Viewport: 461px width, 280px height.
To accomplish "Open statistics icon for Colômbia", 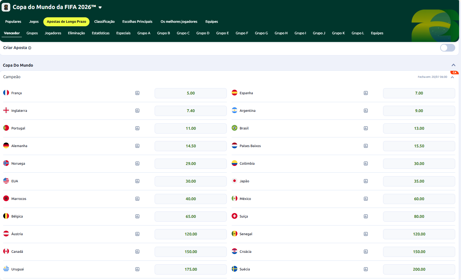I will point(366,164).
